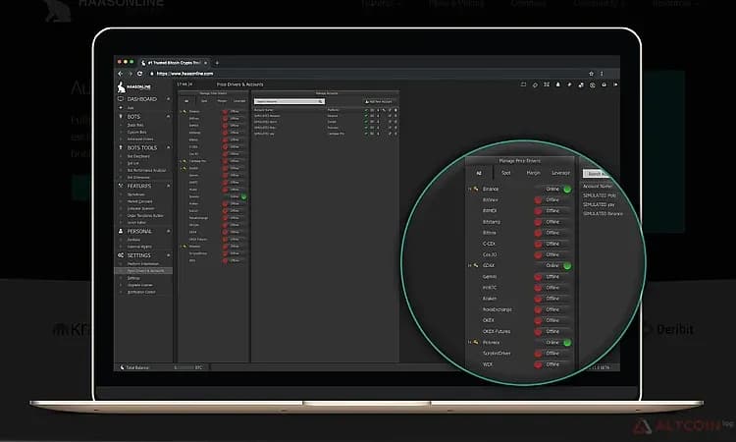
Task: Toggle the GDAX Online switch in the magnified view
Action: (x=553, y=265)
